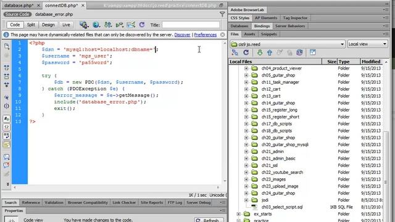Switch to connectDB.php document tab
395x222 pixels.
(x=62, y=6)
